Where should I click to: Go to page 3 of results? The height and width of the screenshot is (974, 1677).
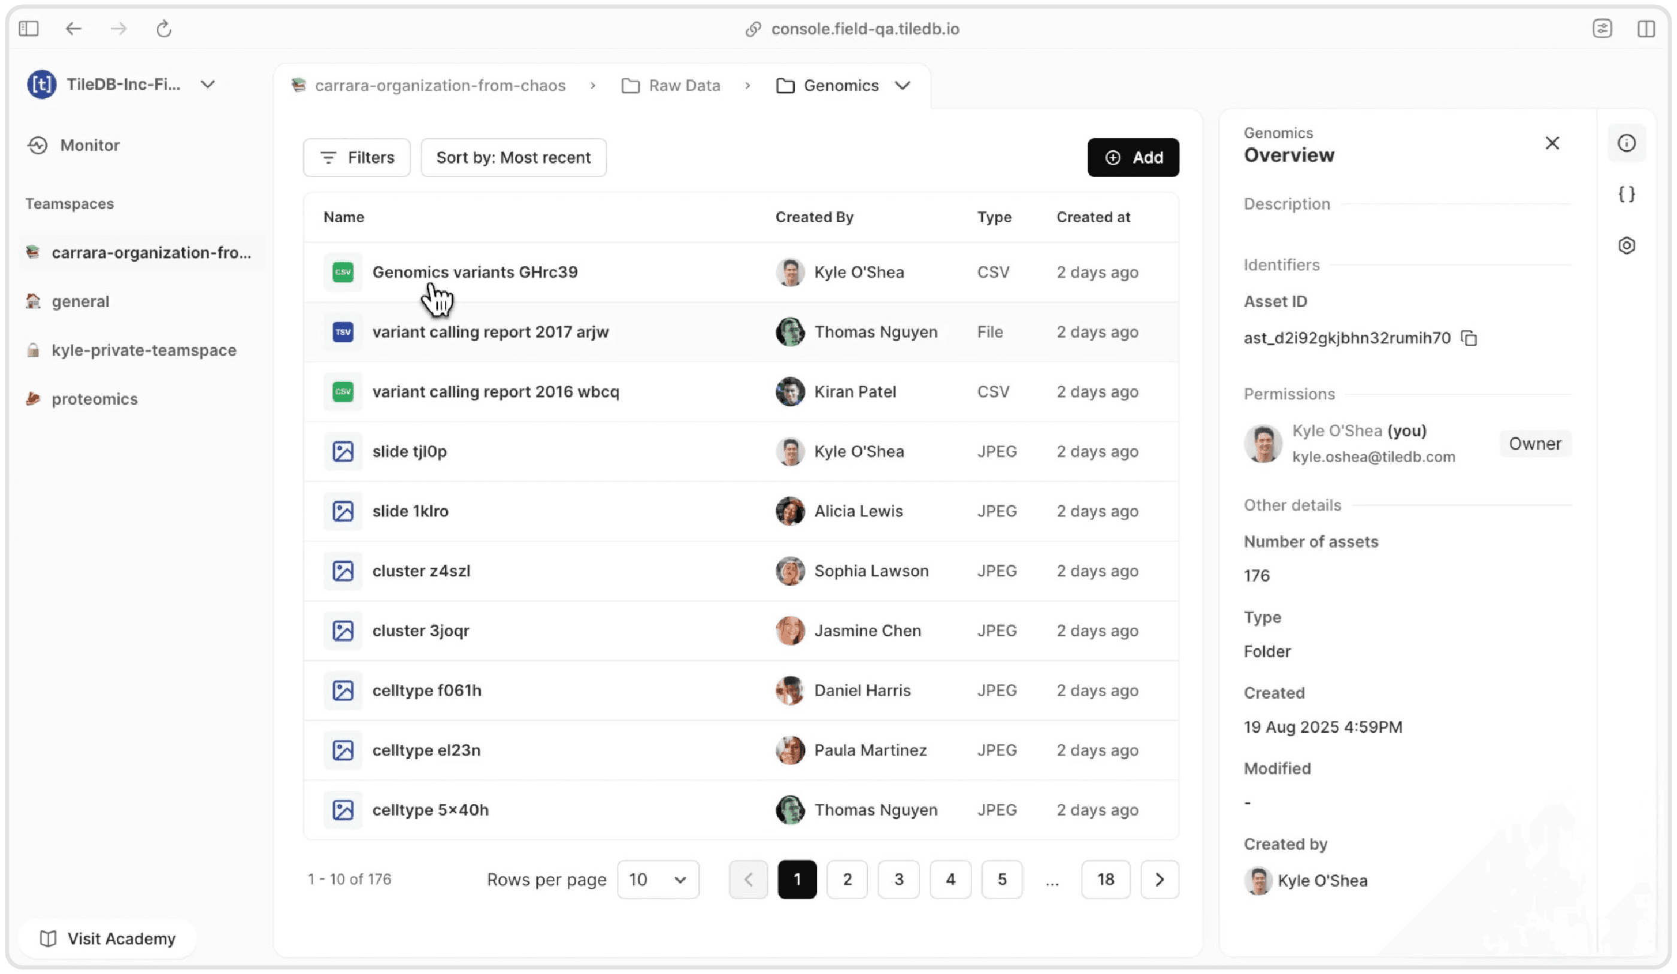(898, 879)
